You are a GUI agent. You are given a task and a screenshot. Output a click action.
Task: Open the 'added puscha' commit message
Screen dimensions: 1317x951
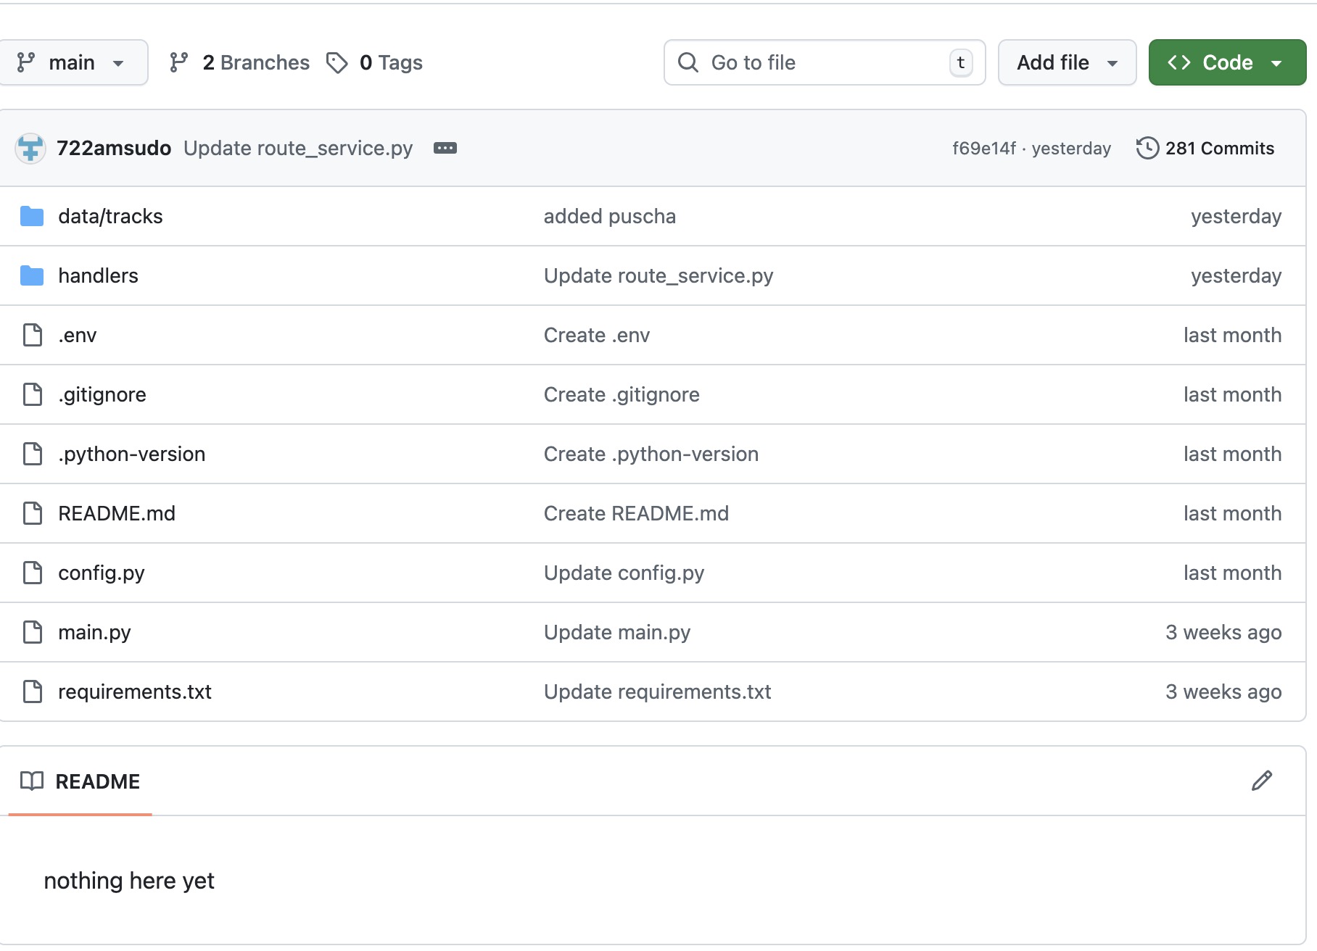point(609,216)
